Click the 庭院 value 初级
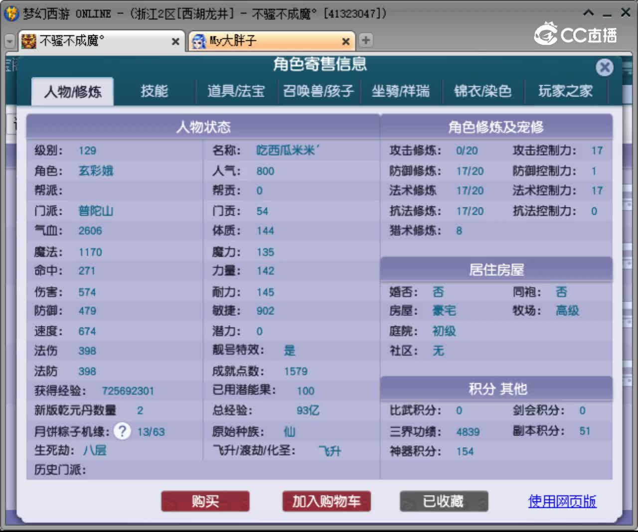 click(x=444, y=331)
